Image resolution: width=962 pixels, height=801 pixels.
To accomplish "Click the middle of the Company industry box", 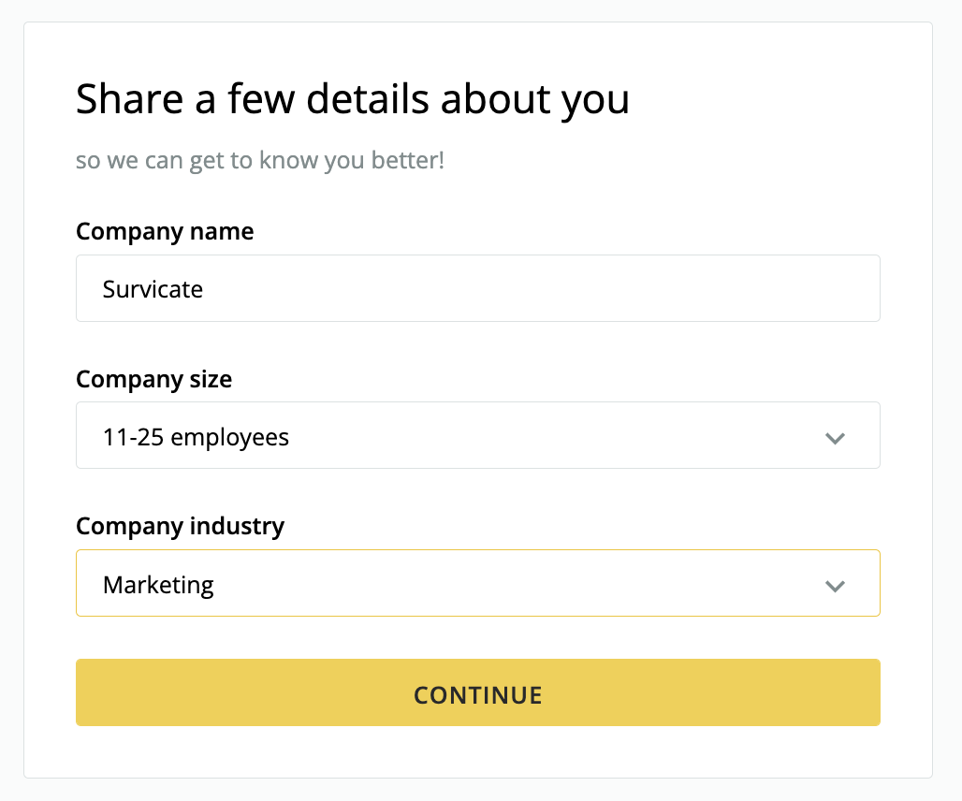I will (x=478, y=583).
